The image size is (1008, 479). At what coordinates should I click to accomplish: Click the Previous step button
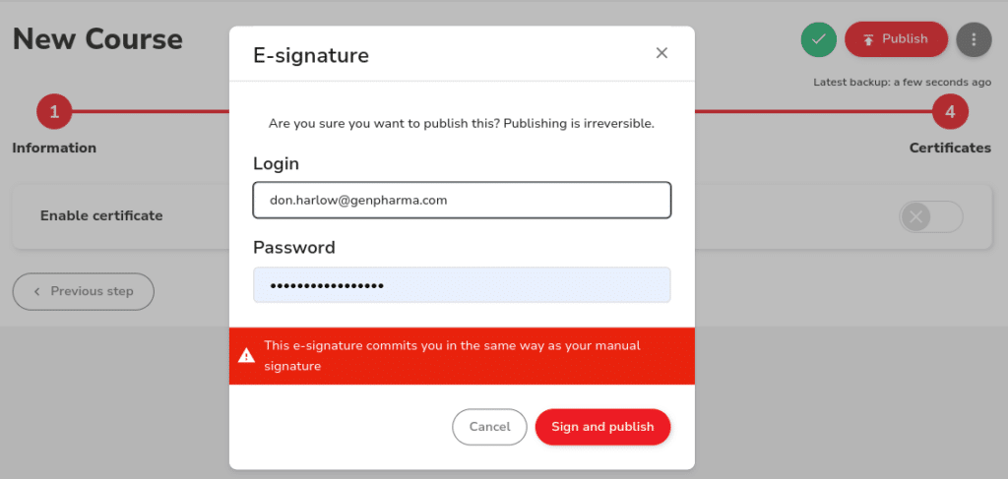83,291
